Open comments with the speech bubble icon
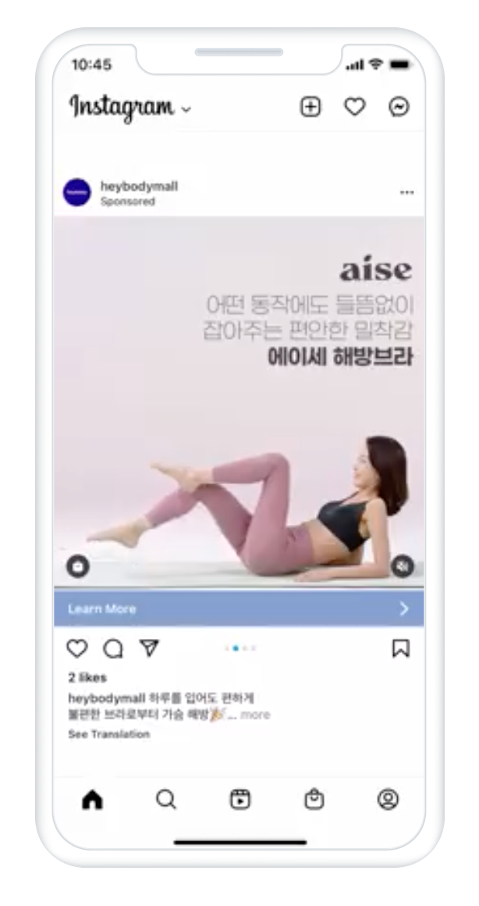 pos(113,649)
